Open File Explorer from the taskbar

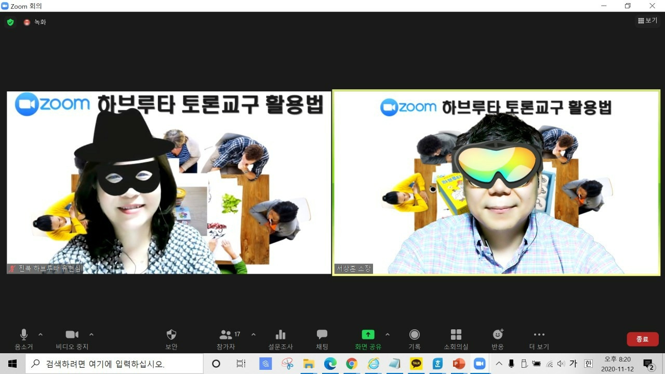click(x=309, y=364)
